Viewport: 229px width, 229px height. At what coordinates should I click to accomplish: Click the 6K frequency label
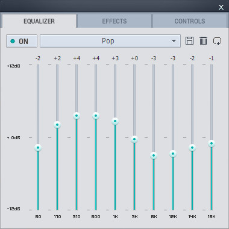tap(154, 217)
